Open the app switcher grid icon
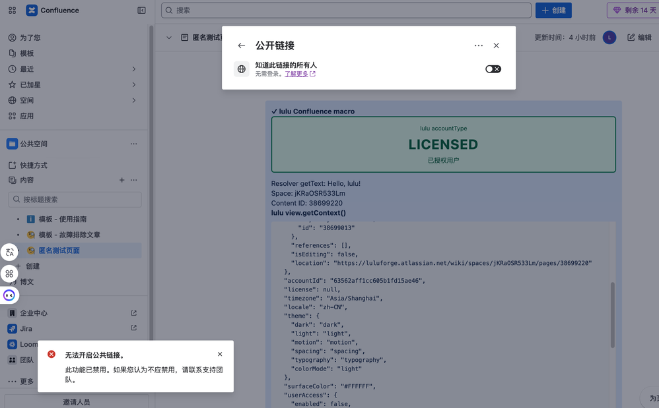The image size is (659, 408). tap(12, 11)
